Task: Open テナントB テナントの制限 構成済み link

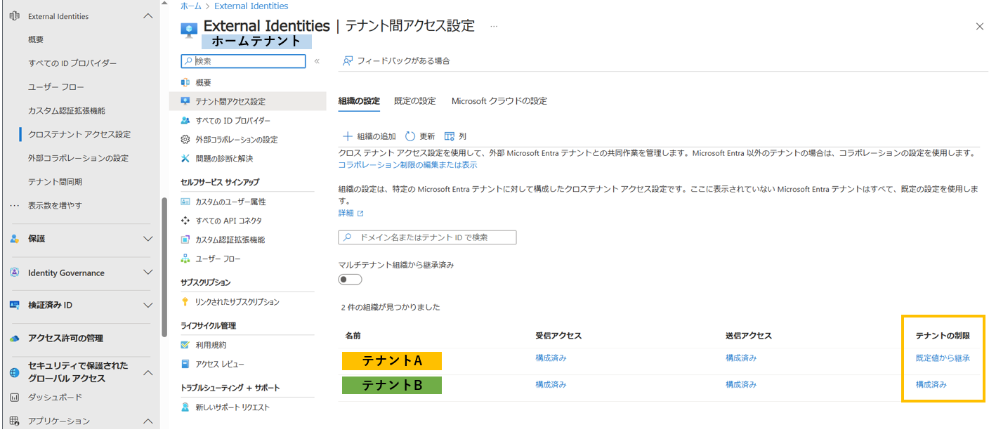Action: 931,384
